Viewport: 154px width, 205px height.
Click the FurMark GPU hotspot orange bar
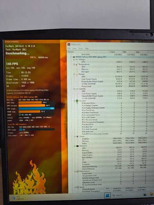tap(32, 105)
